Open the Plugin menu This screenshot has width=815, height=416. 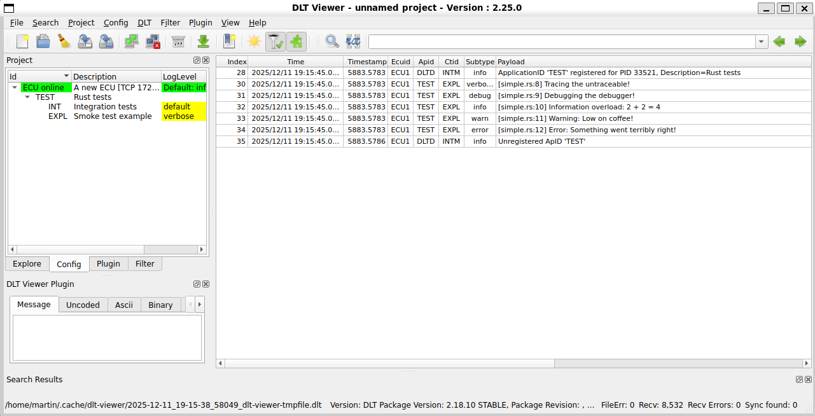(200, 22)
